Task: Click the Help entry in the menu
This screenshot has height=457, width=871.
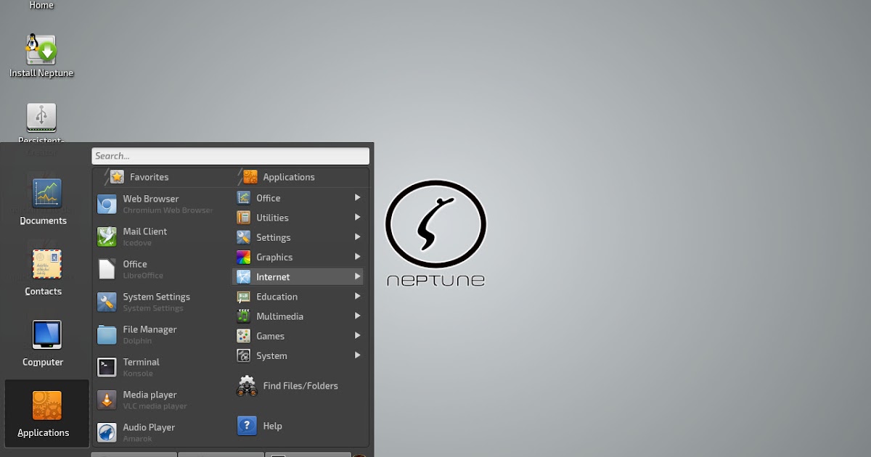Action: 272,426
